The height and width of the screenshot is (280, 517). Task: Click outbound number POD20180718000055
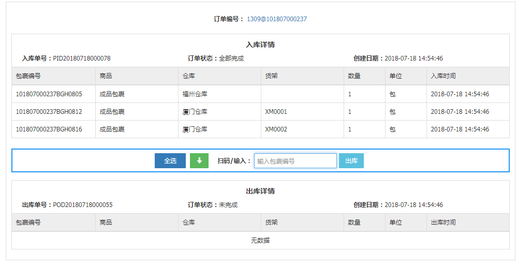coord(83,205)
